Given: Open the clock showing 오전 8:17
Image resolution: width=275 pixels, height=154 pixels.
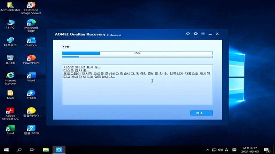Looking at the screenshot, I should coord(250,150).
